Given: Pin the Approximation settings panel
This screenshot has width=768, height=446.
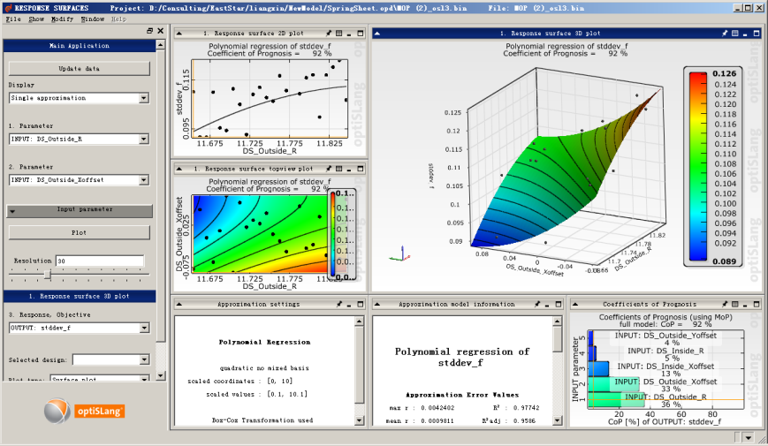Looking at the screenshot, I should coord(339,304).
